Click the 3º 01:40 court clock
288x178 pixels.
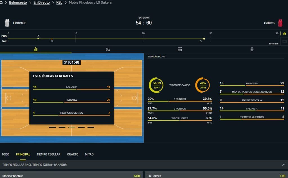coord(71,62)
